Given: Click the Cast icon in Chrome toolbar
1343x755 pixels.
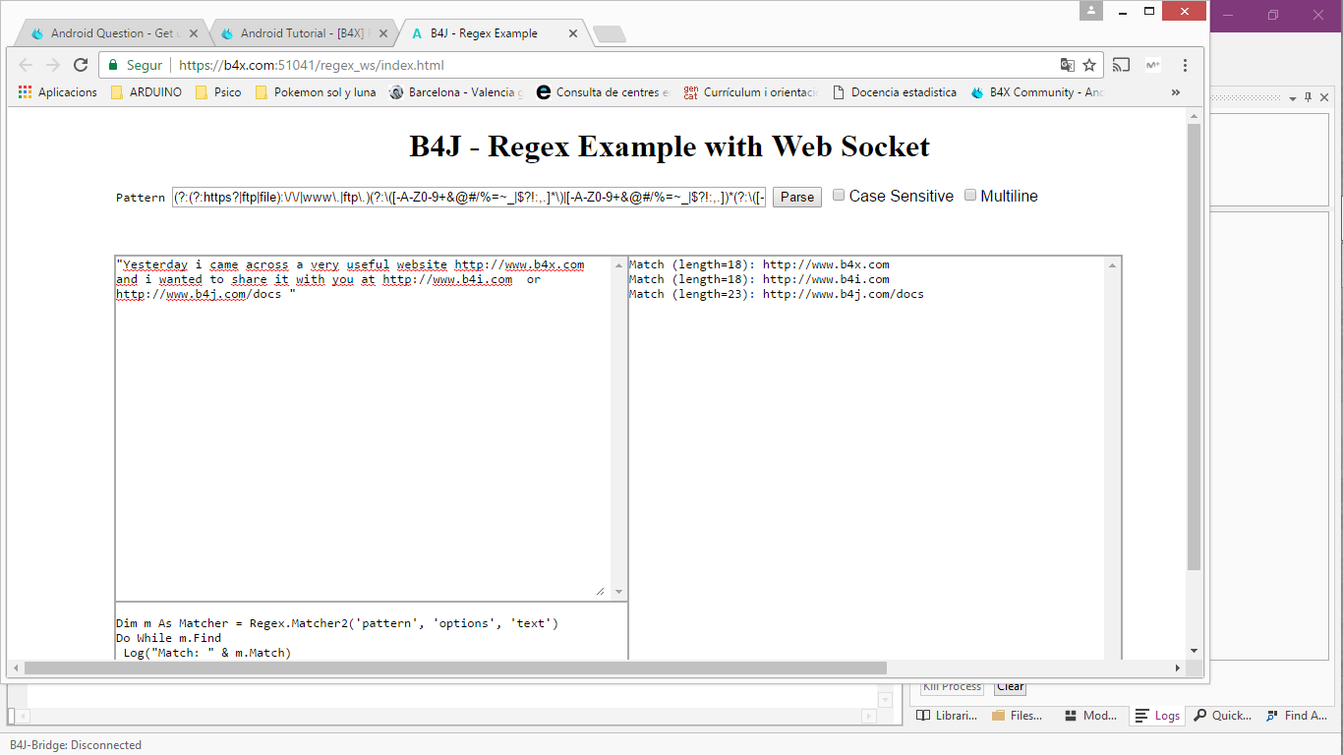Looking at the screenshot, I should click(x=1121, y=65).
